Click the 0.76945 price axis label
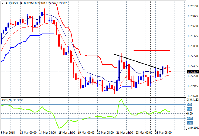 (x=193, y=86)
